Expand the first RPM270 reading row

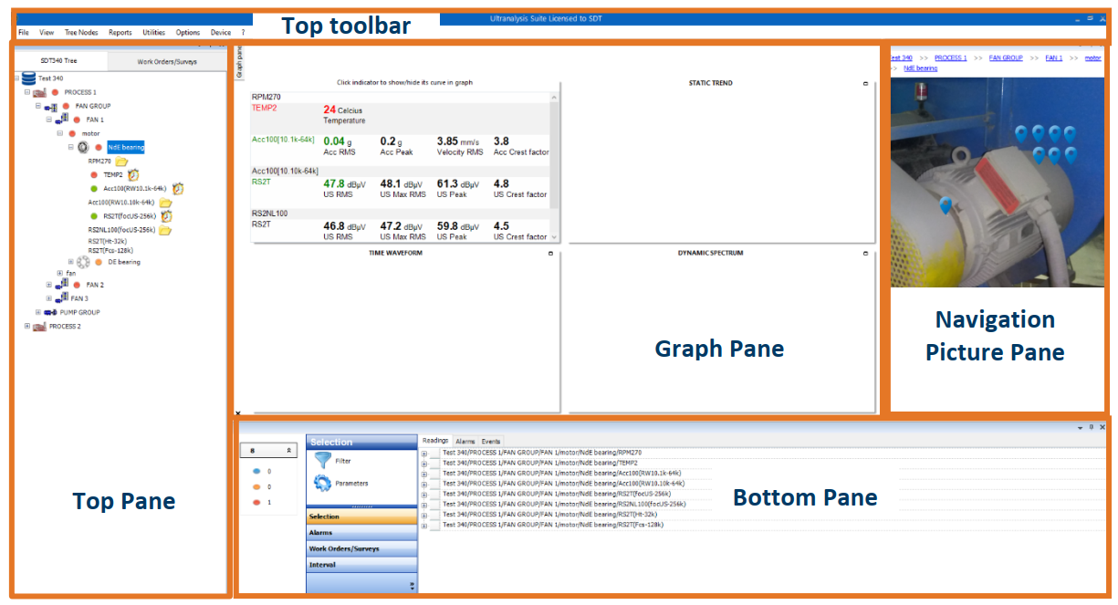[x=423, y=454]
